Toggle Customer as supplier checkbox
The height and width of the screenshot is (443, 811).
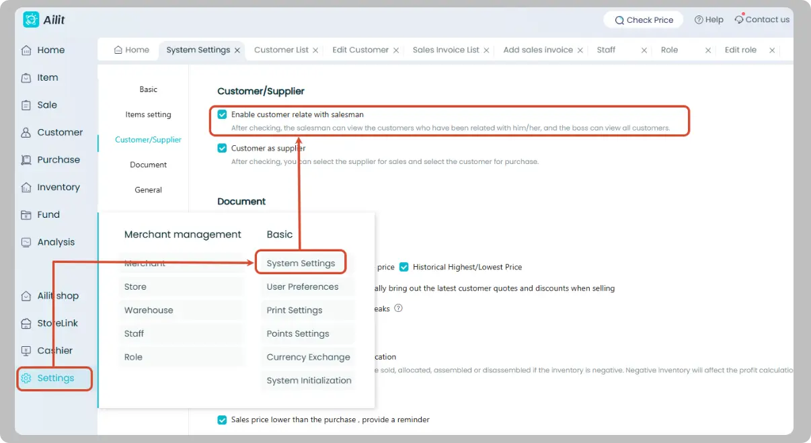point(222,148)
